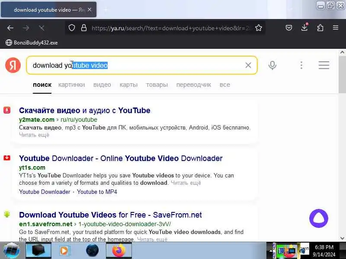
Task: Click the vertical scrollbar thumb
Action: pyautogui.click(x=342, y=74)
